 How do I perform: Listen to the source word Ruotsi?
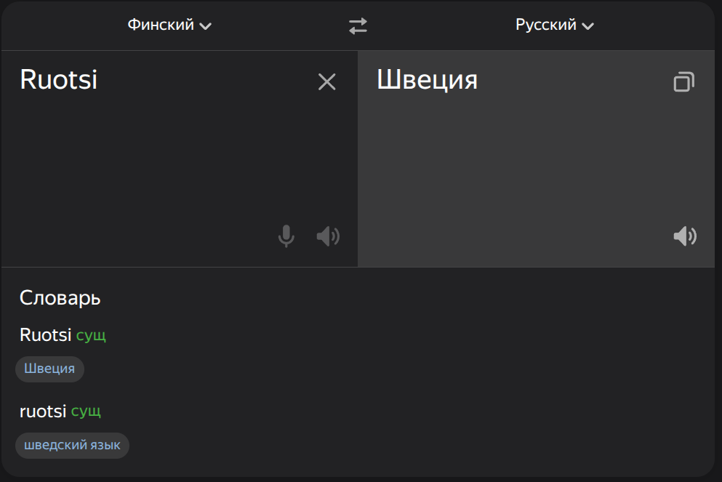tap(328, 236)
